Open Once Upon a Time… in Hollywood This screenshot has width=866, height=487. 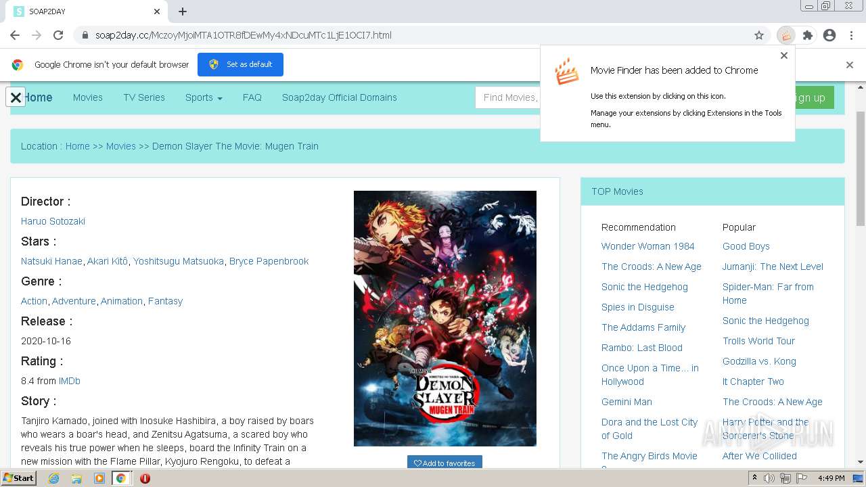click(650, 375)
